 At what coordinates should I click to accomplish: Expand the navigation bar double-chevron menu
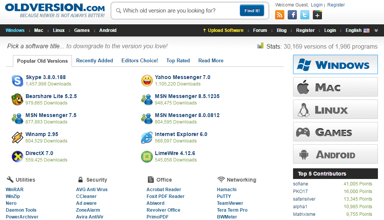coord(376,30)
